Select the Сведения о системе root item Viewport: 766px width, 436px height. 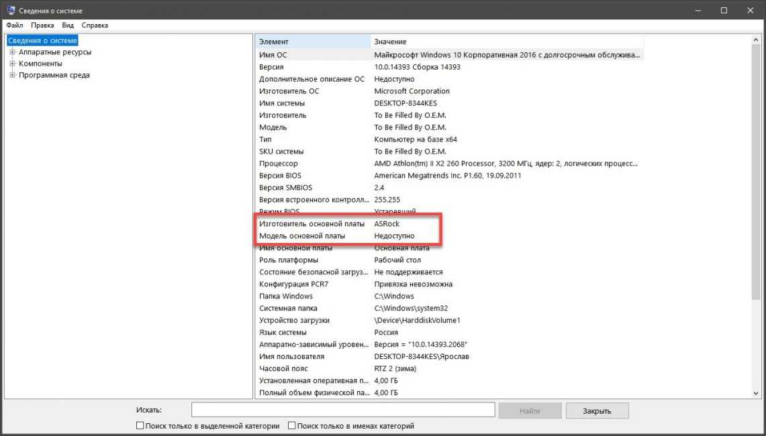(x=42, y=40)
